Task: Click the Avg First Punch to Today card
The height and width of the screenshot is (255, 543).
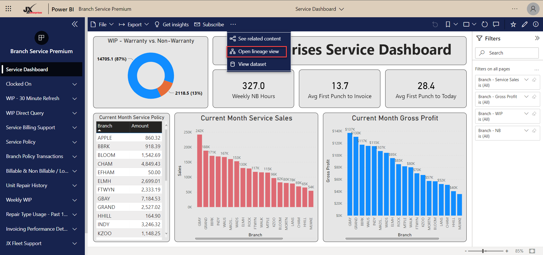Action: (x=426, y=89)
